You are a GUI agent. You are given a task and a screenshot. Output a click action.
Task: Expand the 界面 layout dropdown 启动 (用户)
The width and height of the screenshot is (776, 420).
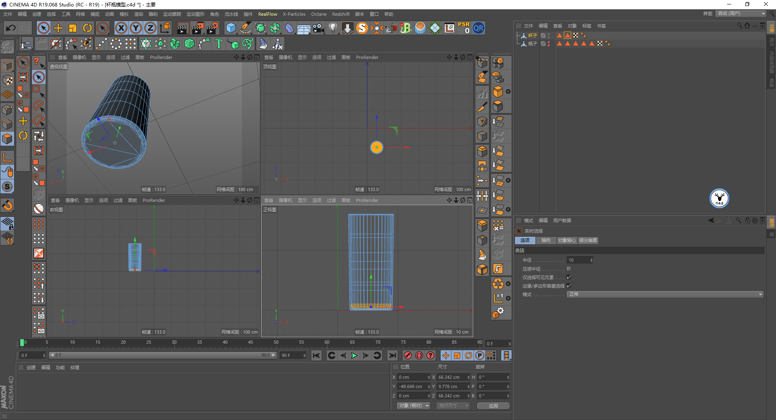(741, 14)
